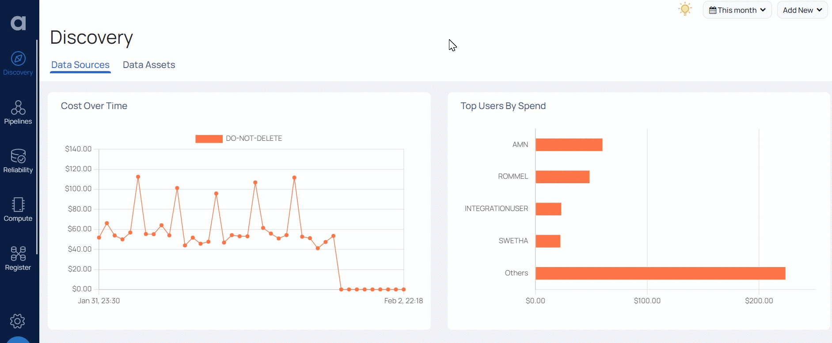832x343 pixels.
Task: Click the SWETHA spend bar
Action: [548, 241]
